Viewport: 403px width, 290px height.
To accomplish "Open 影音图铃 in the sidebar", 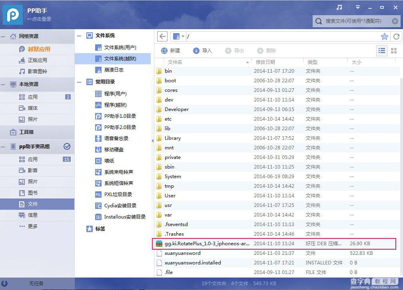I will [37, 72].
